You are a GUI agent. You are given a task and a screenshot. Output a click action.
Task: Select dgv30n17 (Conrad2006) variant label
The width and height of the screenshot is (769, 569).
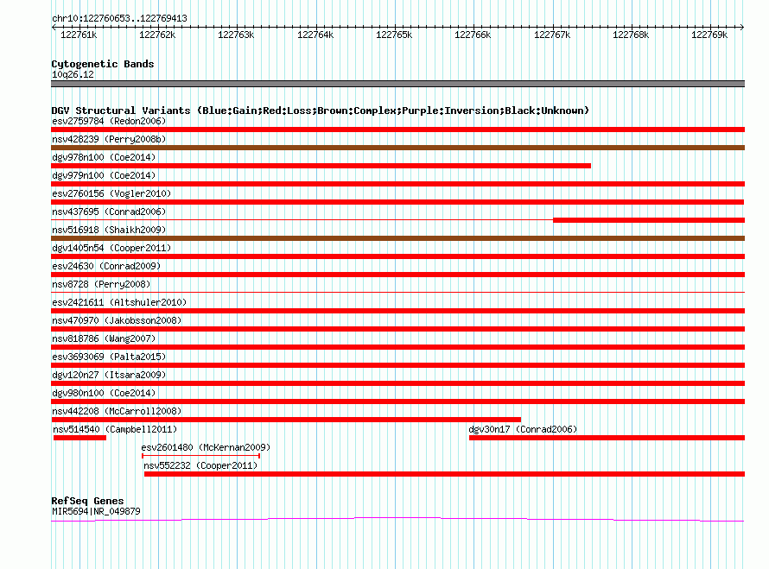523,429
